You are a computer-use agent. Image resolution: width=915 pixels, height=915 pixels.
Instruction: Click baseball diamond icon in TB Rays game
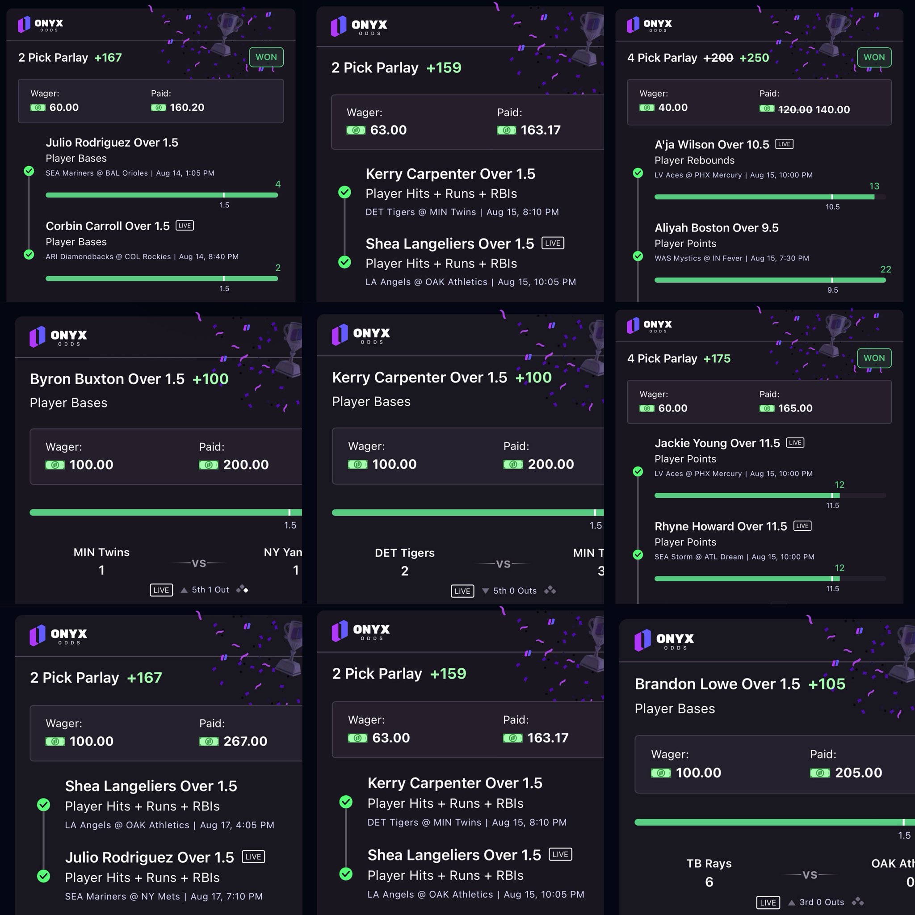click(x=857, y=902)
